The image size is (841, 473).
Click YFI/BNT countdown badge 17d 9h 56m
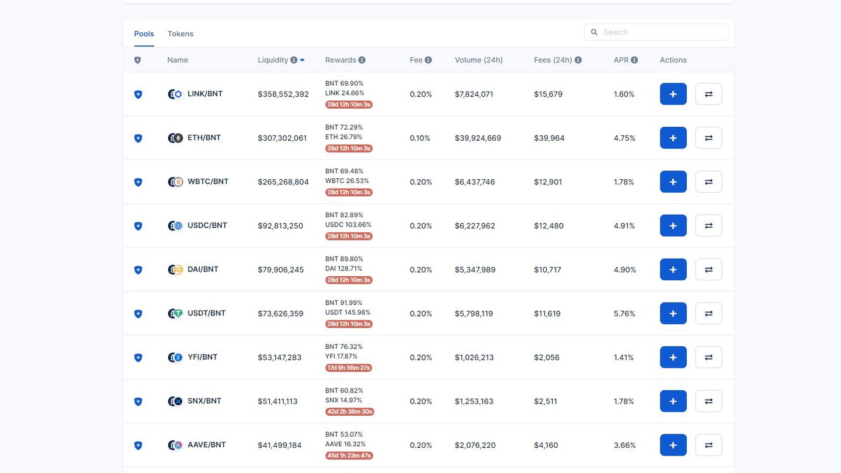[x=349, y=368]
